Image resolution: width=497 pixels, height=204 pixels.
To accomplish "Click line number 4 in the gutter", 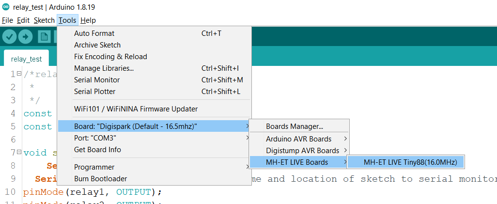I will click(x=13, y=113).
